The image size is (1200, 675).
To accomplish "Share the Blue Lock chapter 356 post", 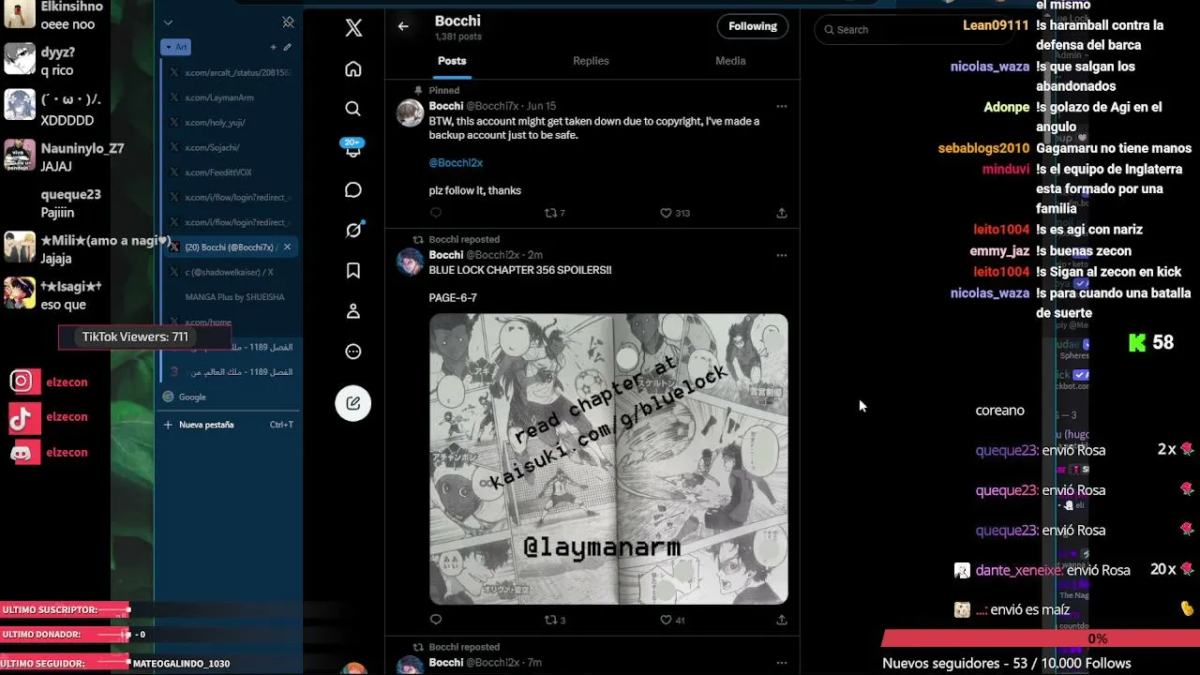I will click(x=781, y=620).
